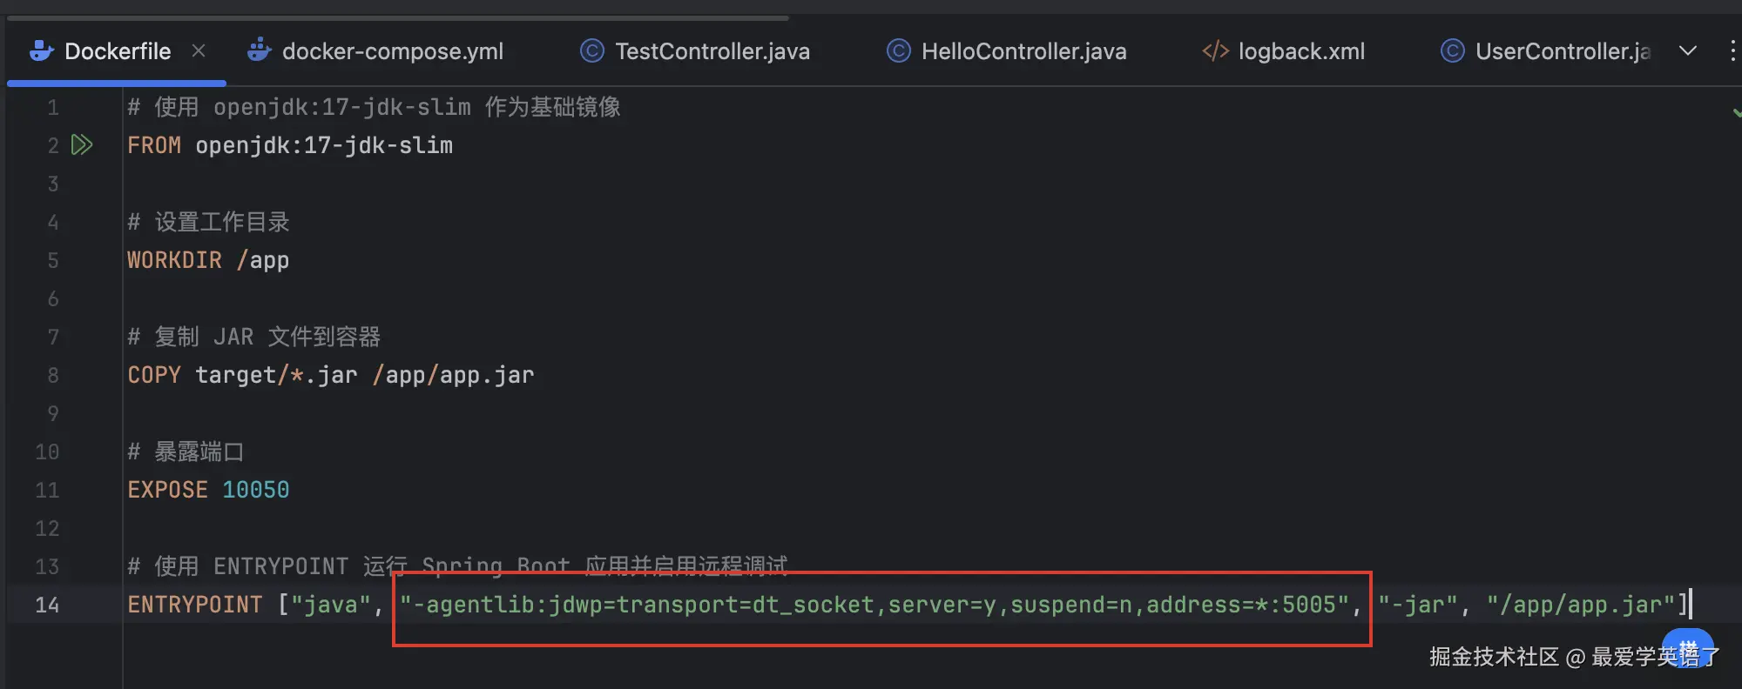Select the UserController.java tab
This screenshot has width=1742, height=689.
[1546, 50]
